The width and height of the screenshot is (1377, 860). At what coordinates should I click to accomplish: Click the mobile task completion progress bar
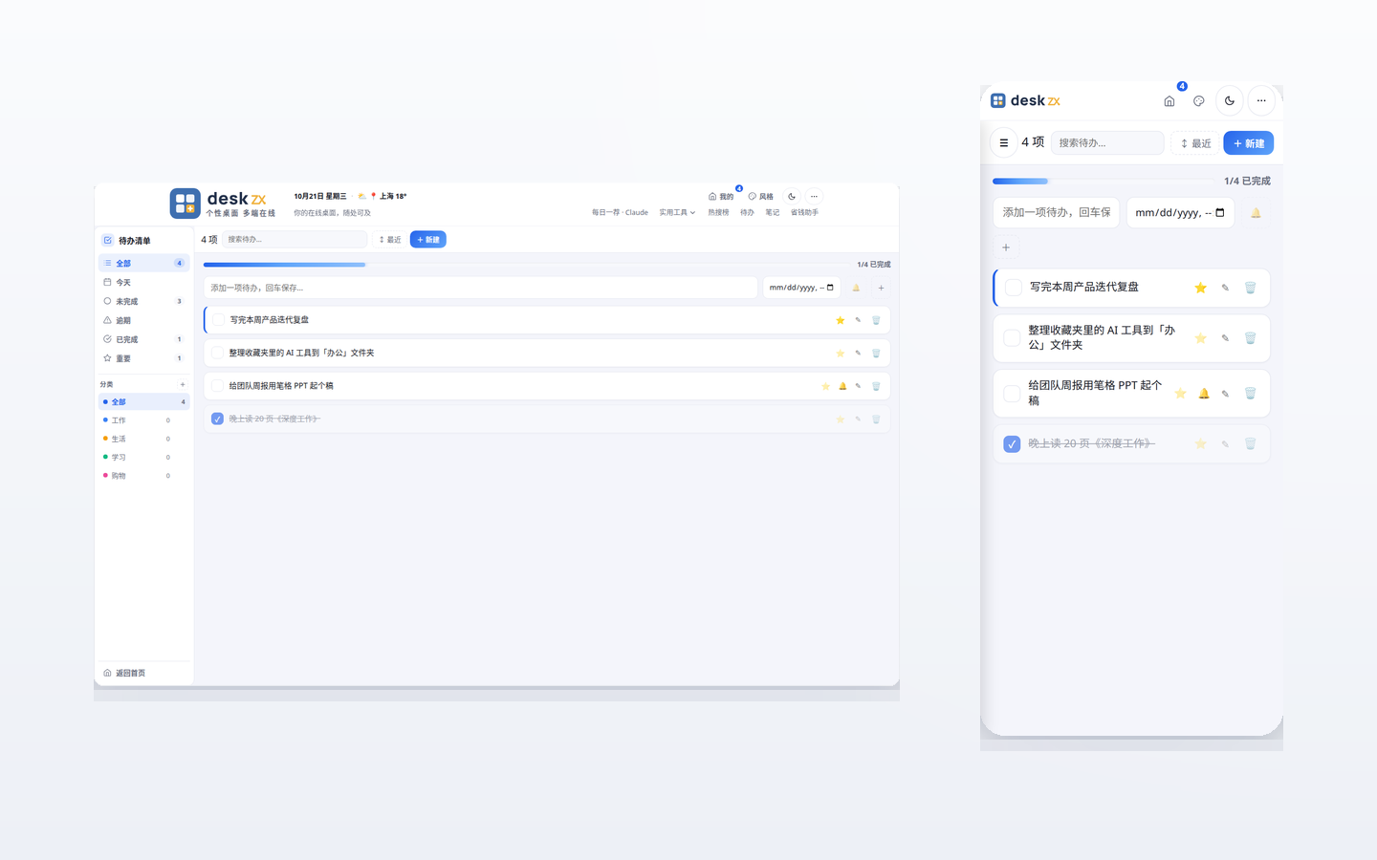pos(1104,181)
